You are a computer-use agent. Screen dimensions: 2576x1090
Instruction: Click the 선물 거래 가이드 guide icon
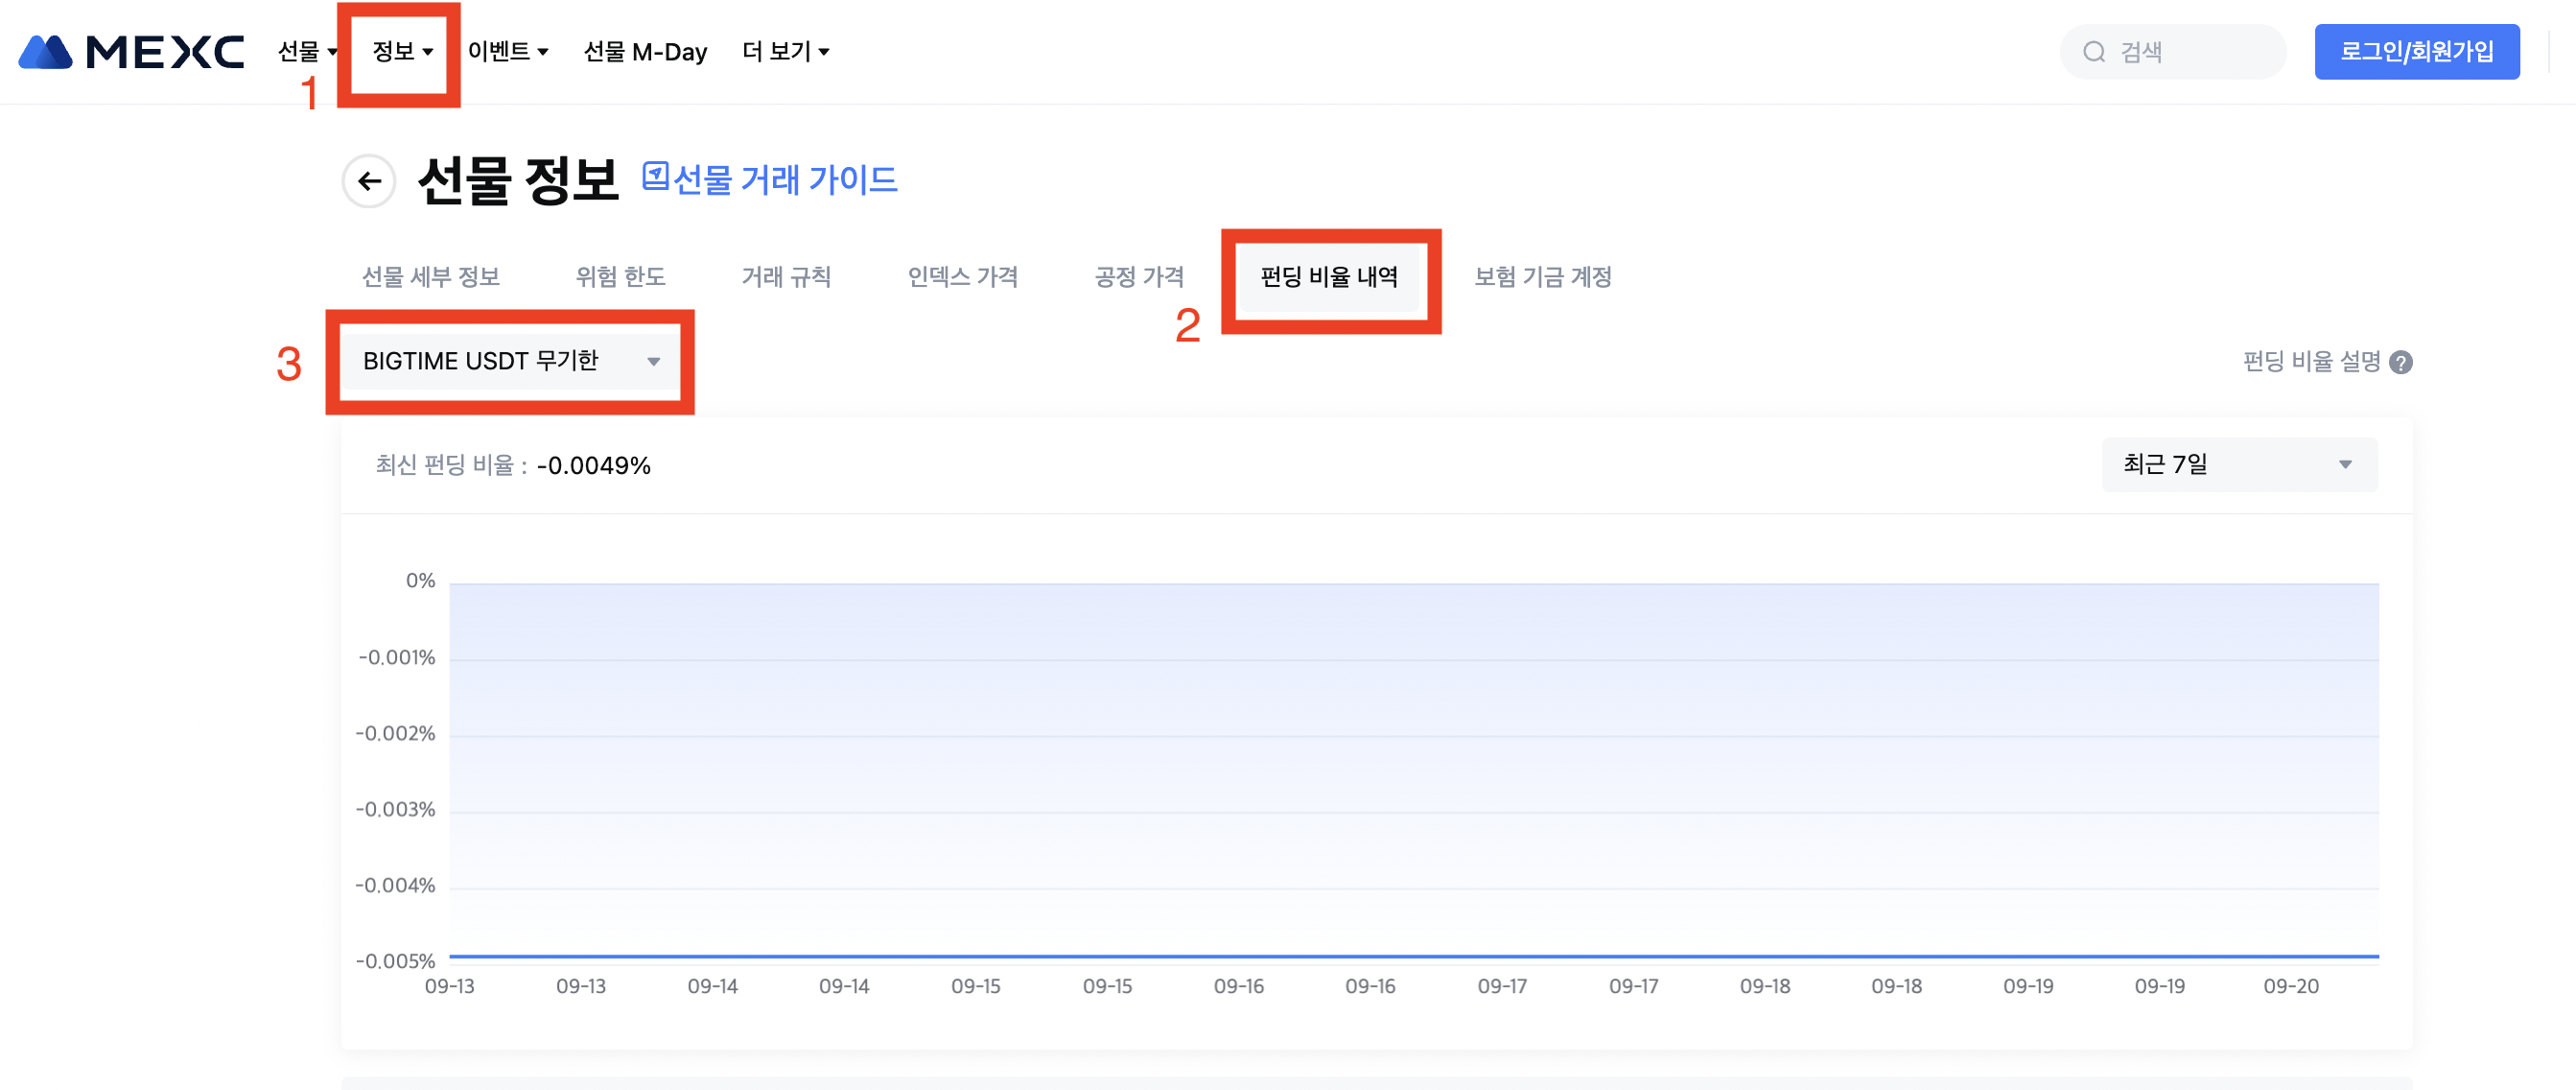[x=655, y=178]
